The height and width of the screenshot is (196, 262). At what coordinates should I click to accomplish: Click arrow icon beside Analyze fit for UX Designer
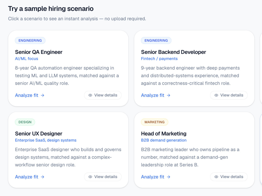tap(43, 177)
